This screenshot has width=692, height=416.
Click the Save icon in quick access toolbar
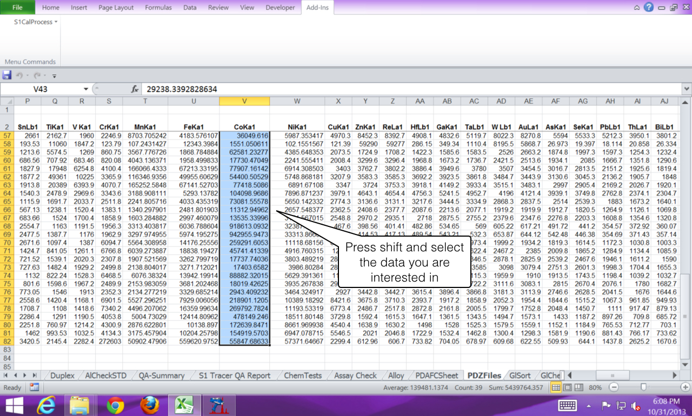point(7,76)
